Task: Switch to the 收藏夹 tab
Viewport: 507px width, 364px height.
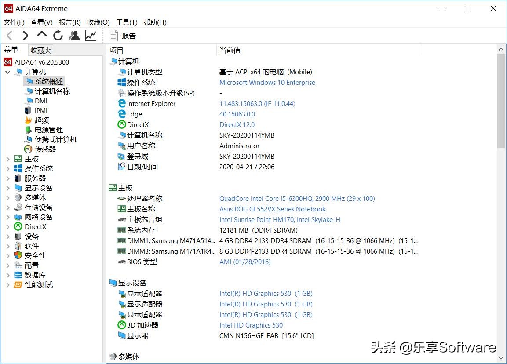Action: click(40, 50)
